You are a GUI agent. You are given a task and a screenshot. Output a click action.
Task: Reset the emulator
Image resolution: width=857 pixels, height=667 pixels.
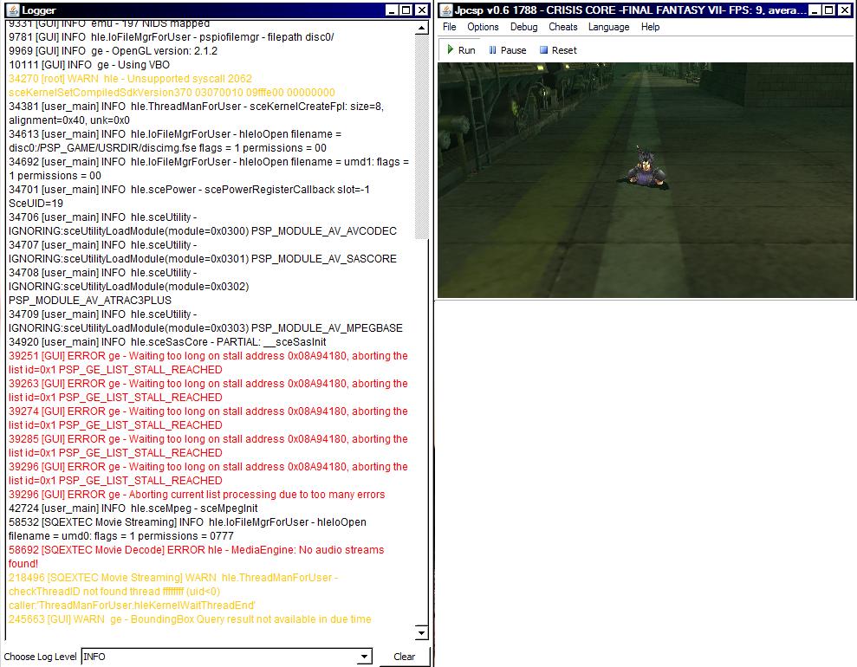pos(557,50)
